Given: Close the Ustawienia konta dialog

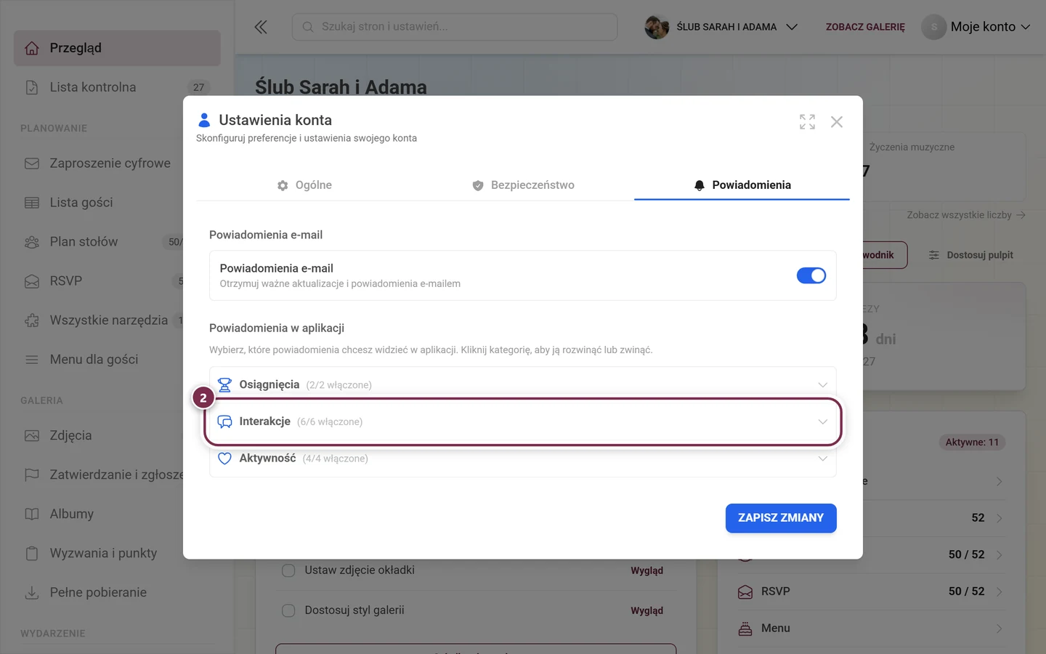Looking at the screenshot, I should click(837, 121).
